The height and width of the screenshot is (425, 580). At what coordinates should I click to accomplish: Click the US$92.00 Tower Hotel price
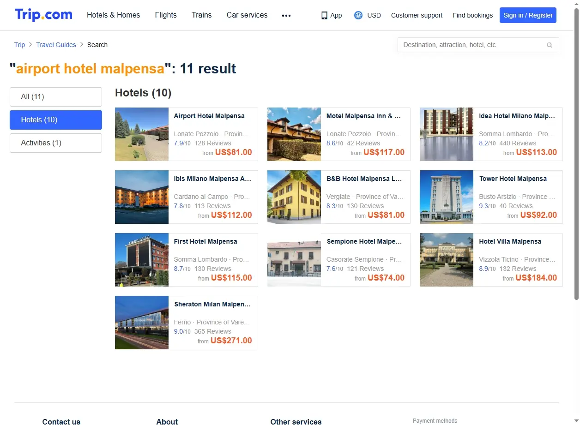tap(538, 215)
